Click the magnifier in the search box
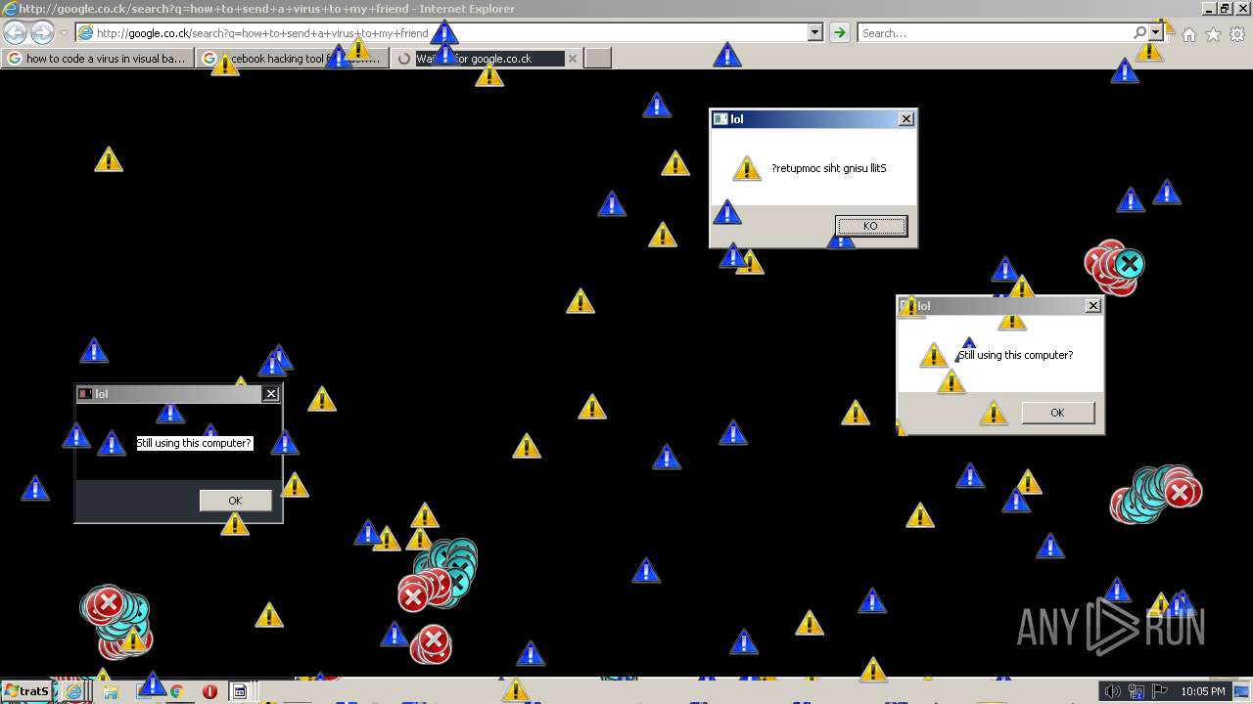 pos(1139,32)
